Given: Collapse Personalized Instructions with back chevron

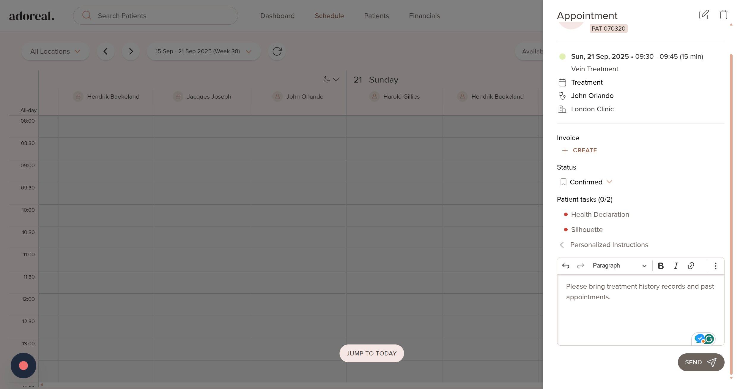Looking at the screenshot, I should (562, 245).
